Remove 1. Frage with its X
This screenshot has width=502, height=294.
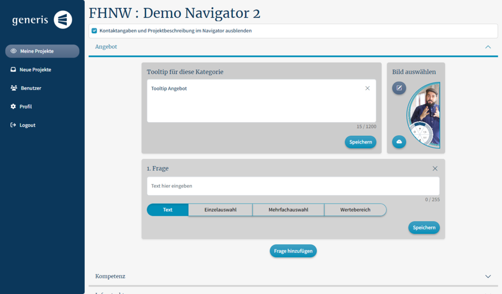435,169
